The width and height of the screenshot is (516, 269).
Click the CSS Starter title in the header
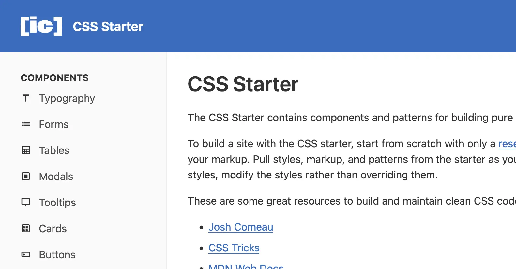pos(108,26)
